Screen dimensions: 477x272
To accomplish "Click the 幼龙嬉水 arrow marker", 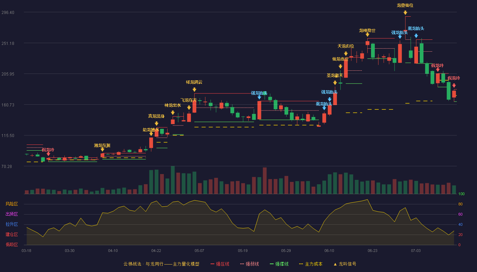I will coord(151,134).
